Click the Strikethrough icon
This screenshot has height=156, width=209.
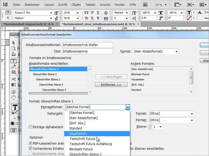[x=98, y=18]
